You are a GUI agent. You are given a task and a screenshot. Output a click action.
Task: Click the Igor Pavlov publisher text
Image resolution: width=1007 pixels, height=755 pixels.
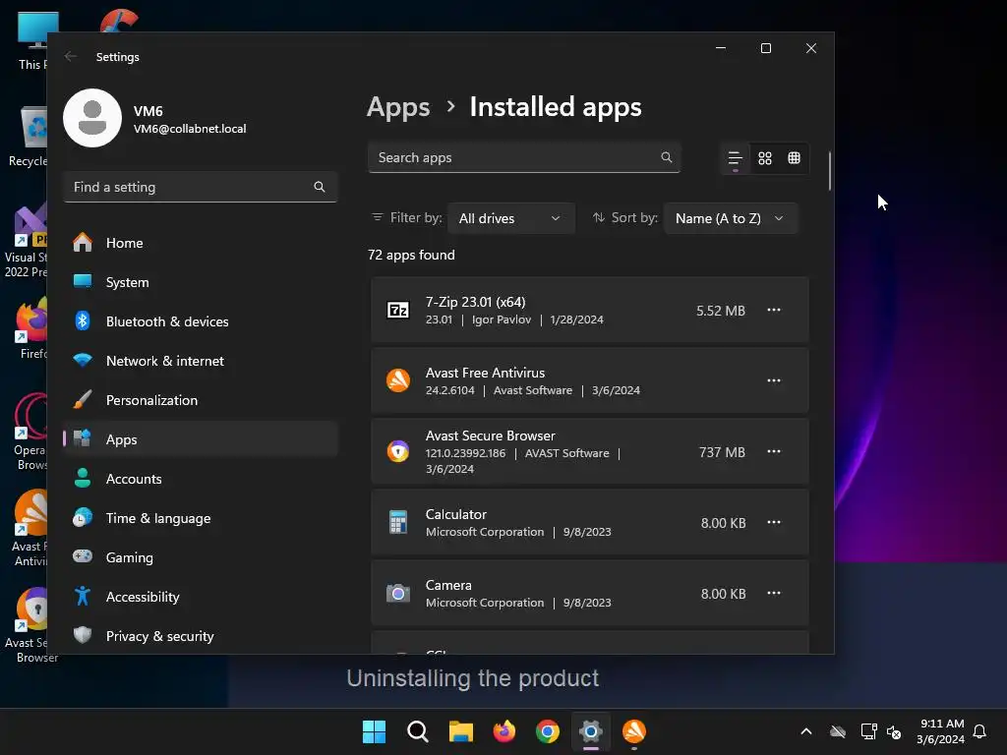(x=502, y=319)
